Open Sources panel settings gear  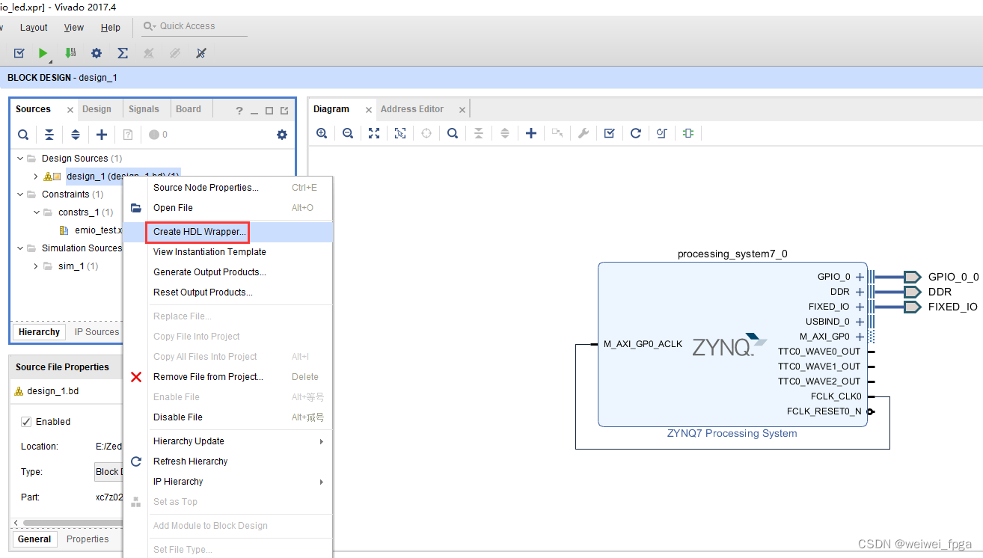(x=282, y=135)
